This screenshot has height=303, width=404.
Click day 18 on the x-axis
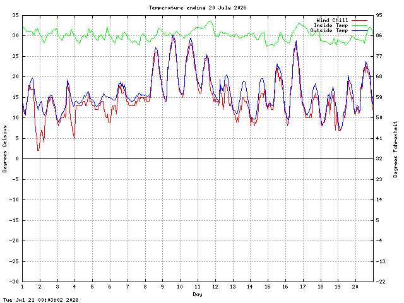(x=320, y=287)
